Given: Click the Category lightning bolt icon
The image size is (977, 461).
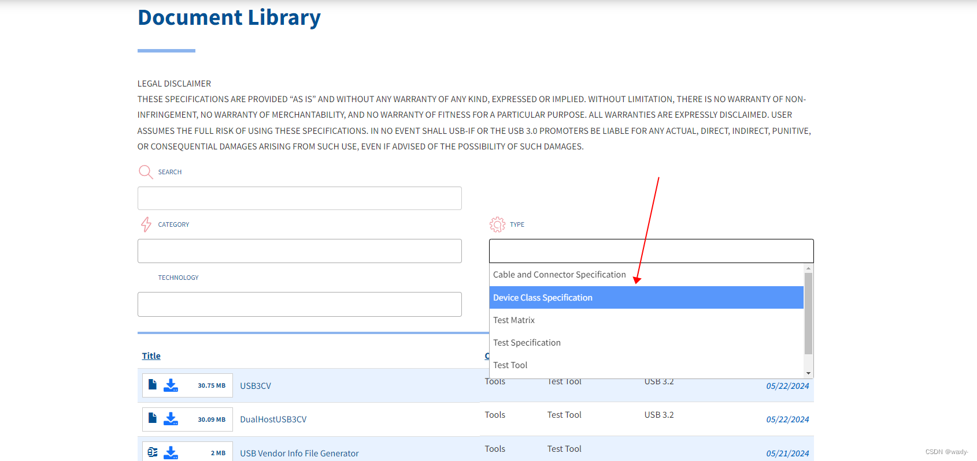Looking at the screenshot, I should click(x=146, y=224).
